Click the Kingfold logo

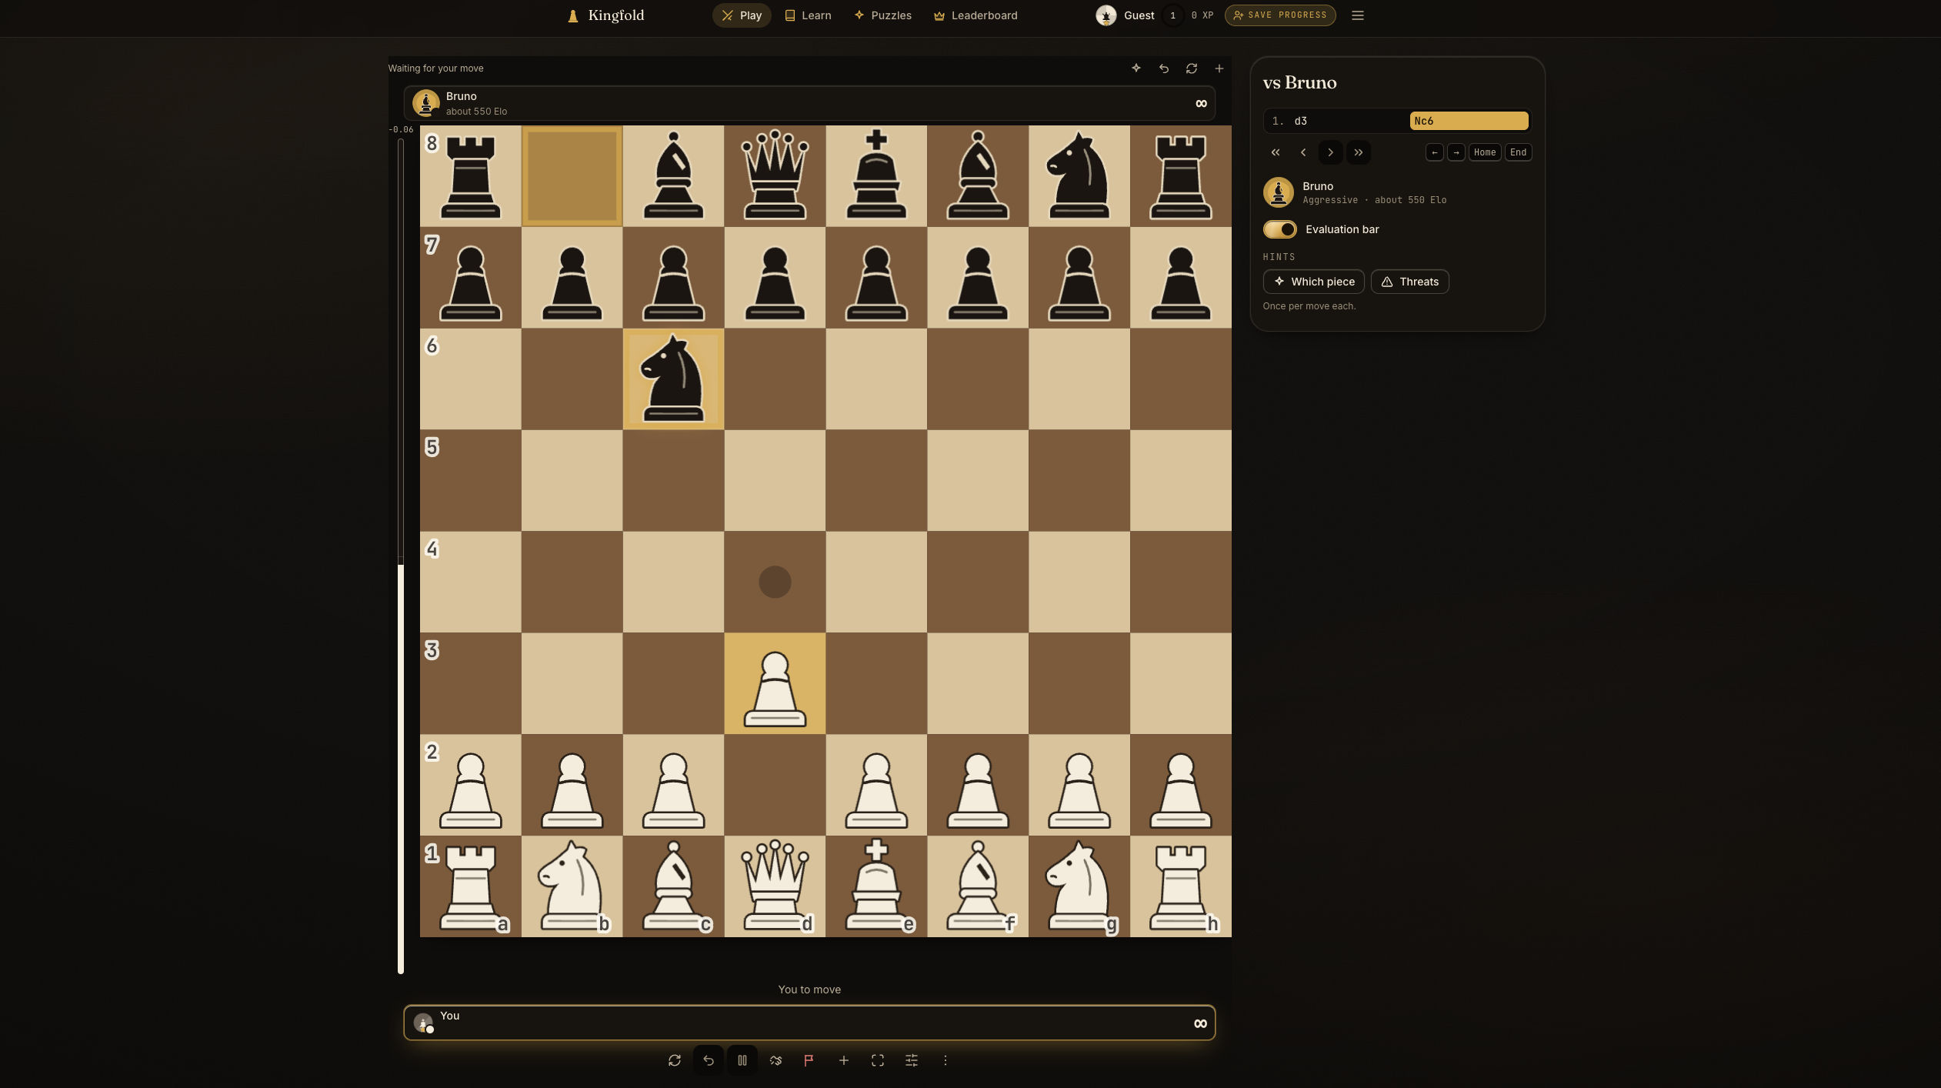[605, 15]
